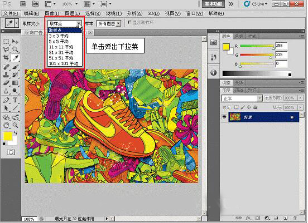The width and height of the screenshot is (308, 223).
Task: Select the Polygonal Lasso tool
Action: click(x=6, y=49)
